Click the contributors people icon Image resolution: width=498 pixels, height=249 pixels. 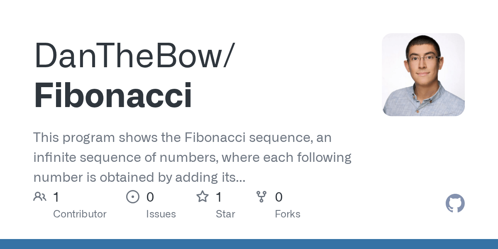(x=40, y=197)
